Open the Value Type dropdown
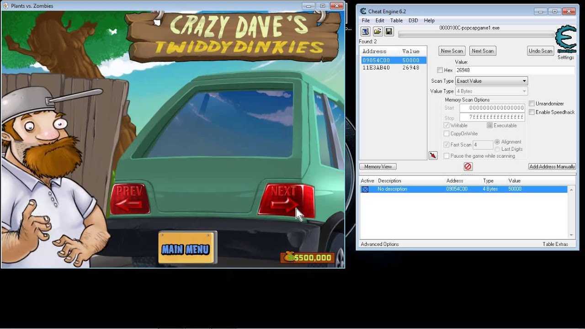 click(x=491, y=91)
